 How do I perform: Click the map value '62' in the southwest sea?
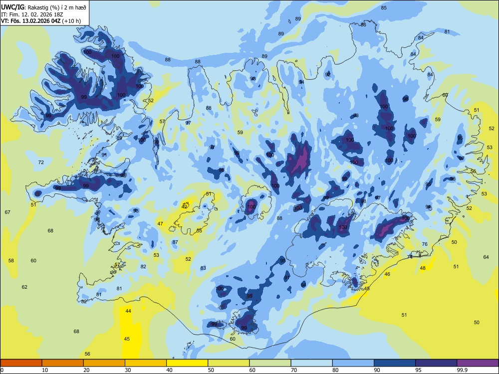tap(24, 287)
